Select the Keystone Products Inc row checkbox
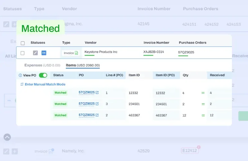Viewport: 248px width, 161px height. pyautogui.click(x=23, y=53)
